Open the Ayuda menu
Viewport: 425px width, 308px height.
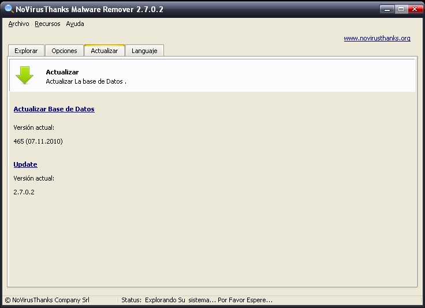coord(75,24)
